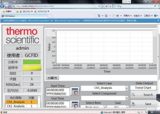Select the hand pan tool in graph palette
Viewport: 160px width, 114px height.
tap(56, 78)
